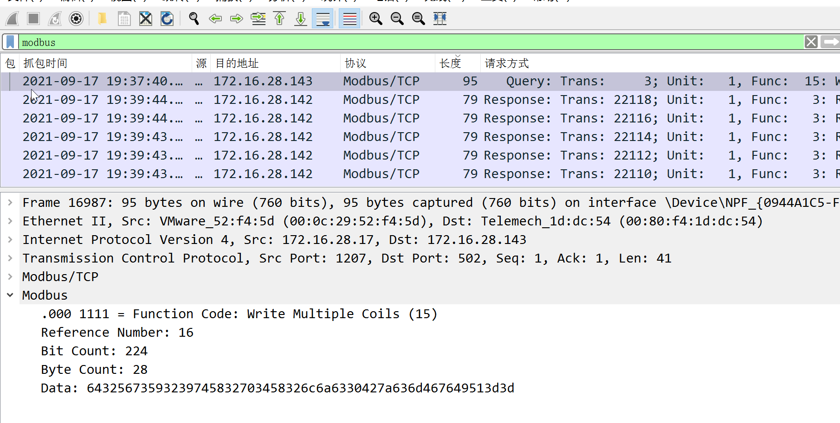Collapse the Modbus section
840x423 pixels.
pos(10,295)
